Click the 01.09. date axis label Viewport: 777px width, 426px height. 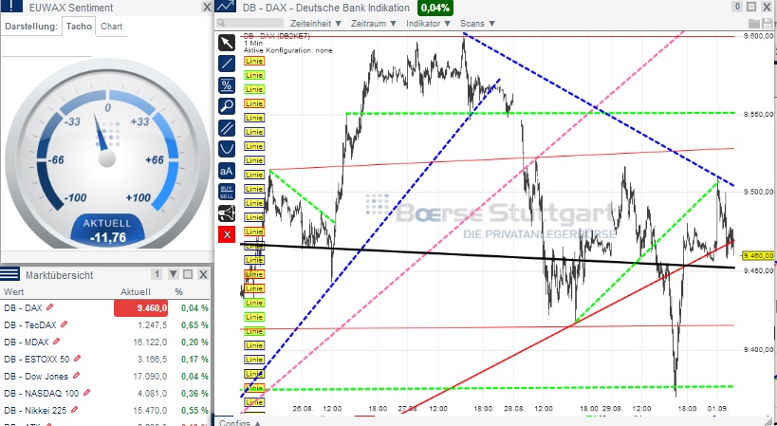[x=717, y=409]
